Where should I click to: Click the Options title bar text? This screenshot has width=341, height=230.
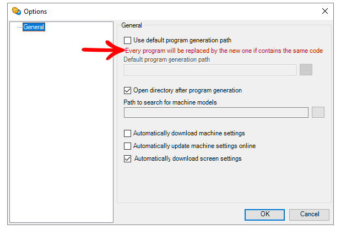point(35,12)
